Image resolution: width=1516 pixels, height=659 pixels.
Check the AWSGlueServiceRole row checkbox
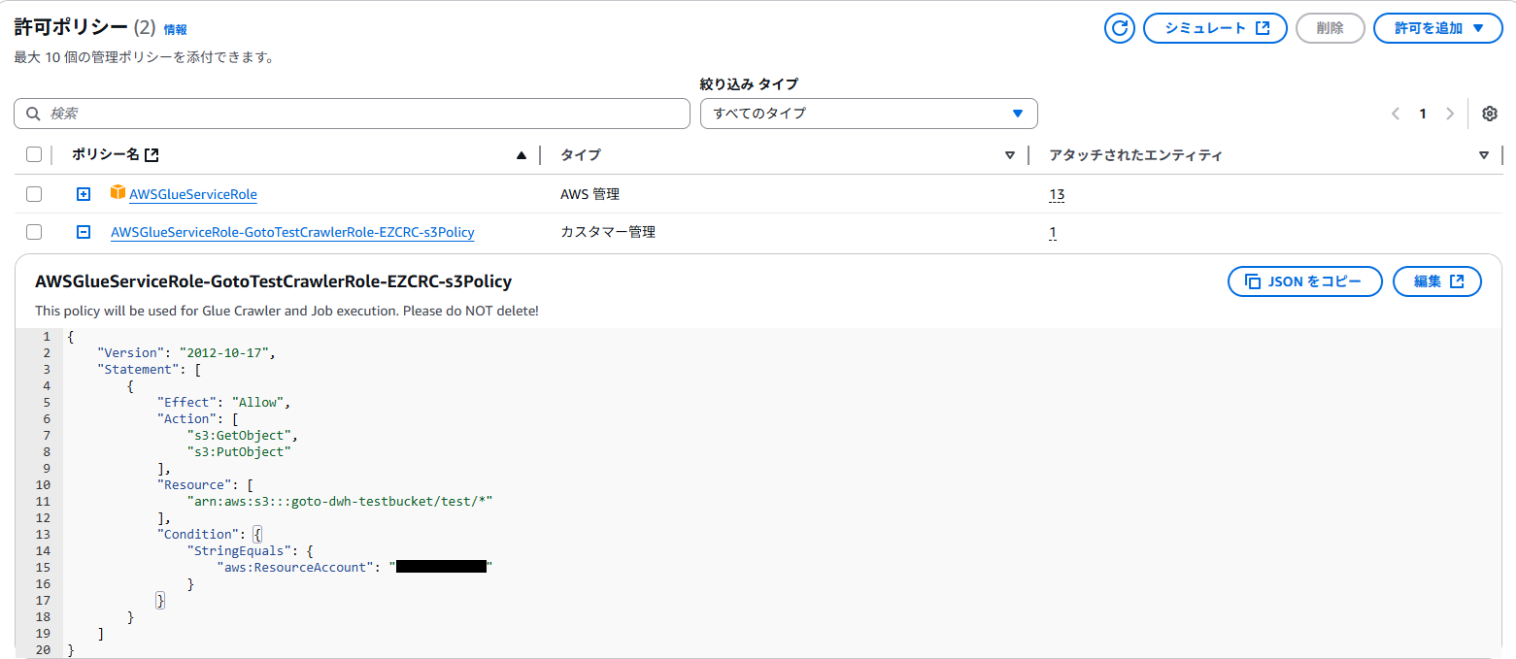click(34, 194)
